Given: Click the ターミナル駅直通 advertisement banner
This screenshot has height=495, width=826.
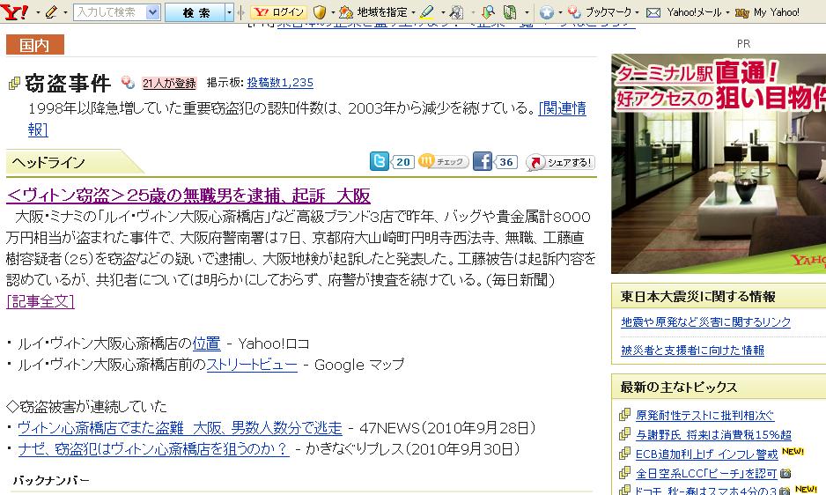Looking at the screenshot, I should (719, 164).
